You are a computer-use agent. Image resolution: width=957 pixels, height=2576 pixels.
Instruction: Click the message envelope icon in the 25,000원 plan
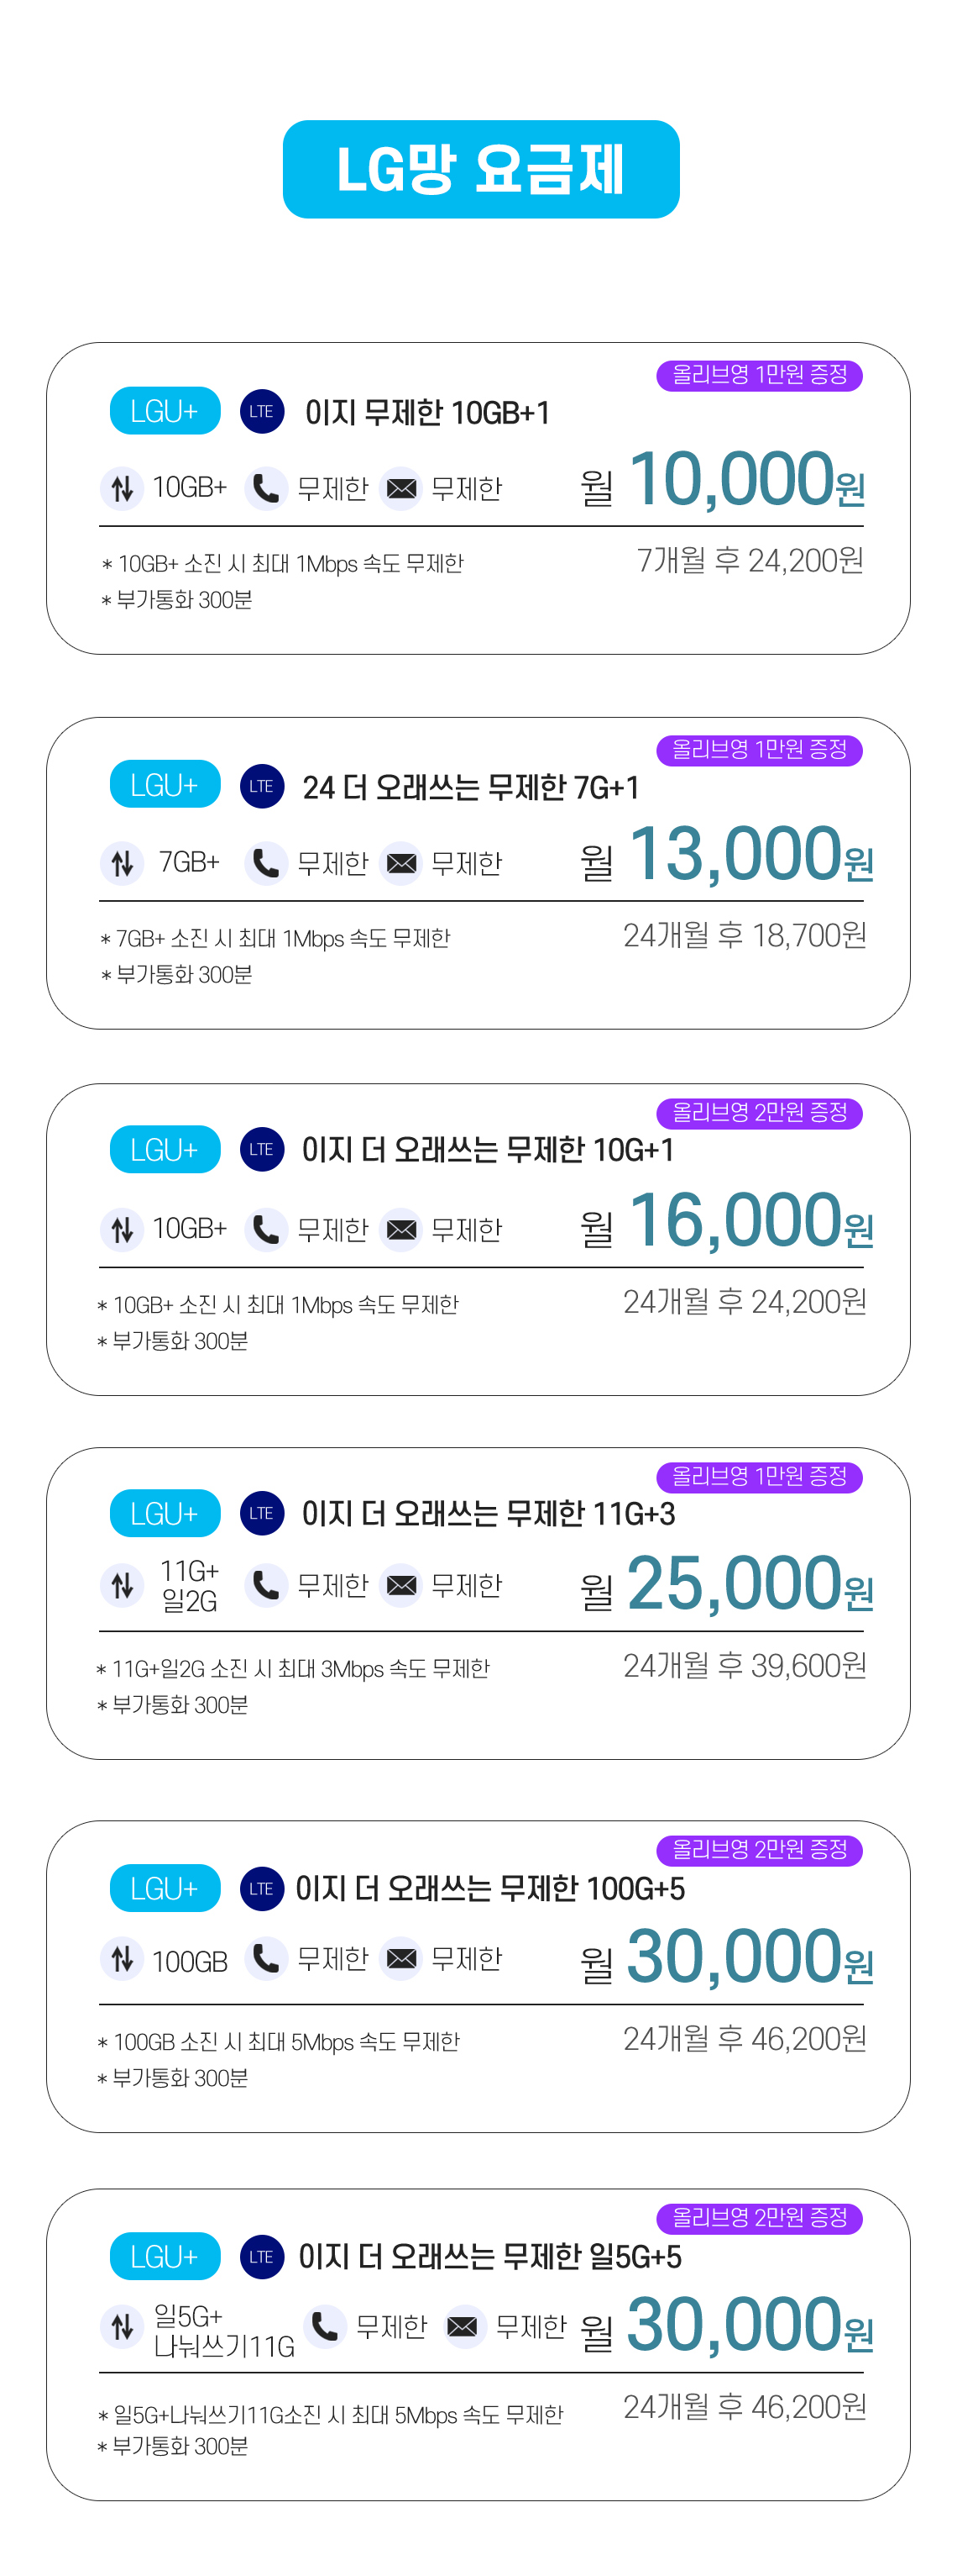401,1585
